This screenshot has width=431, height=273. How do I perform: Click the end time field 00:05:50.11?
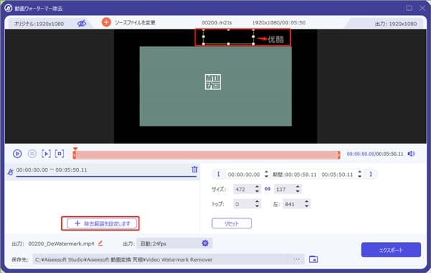pyautogui.click(x=337, y=175)
